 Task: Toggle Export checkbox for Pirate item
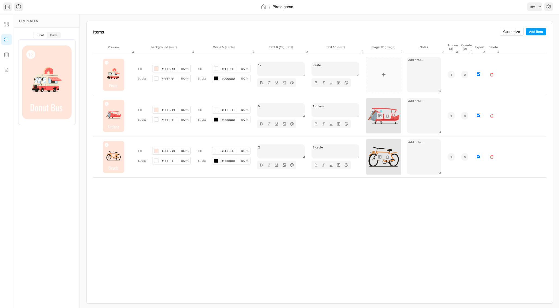(x=478, y=74)
